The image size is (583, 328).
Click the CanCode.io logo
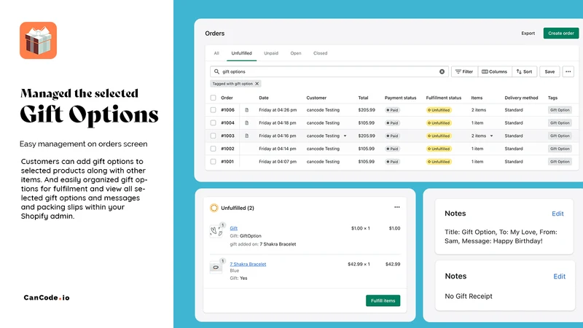click(x=47, y=297)
